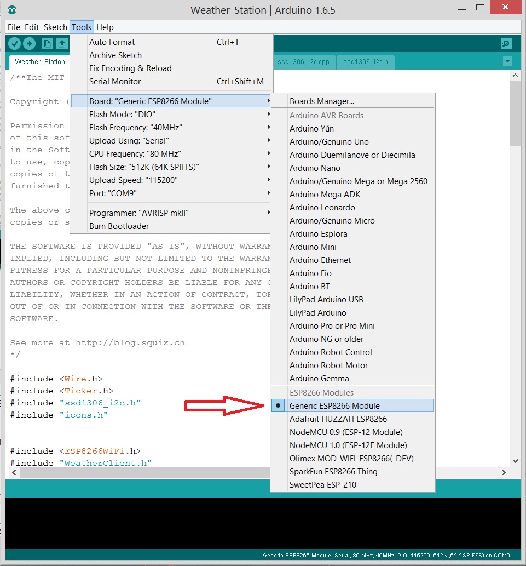
Task: Expand the Flash Frequency "40MHz" submenu
Action: 171,128
